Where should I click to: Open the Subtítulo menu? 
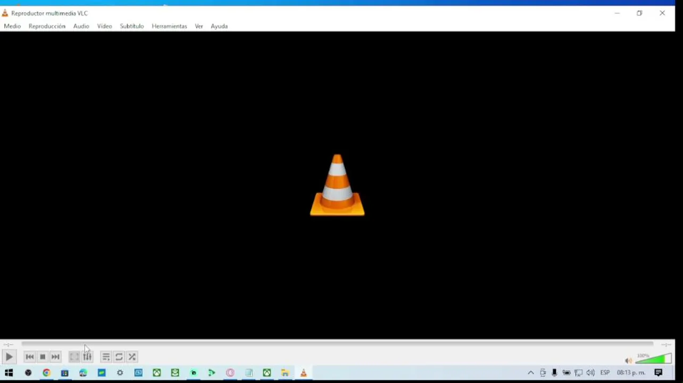(132, 26)
